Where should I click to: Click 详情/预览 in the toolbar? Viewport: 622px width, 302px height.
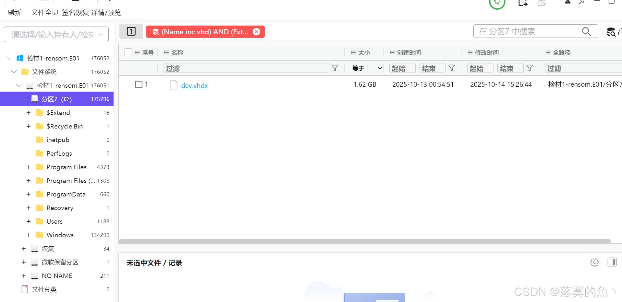point(106,12)
